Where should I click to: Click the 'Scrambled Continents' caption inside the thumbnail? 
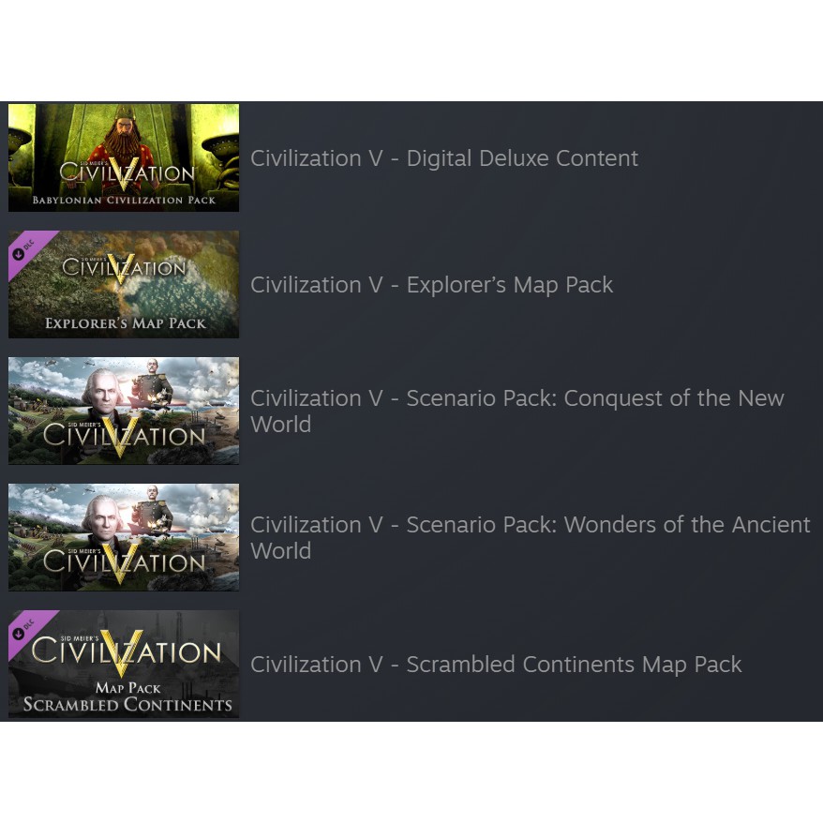click(x=127, y=704)
